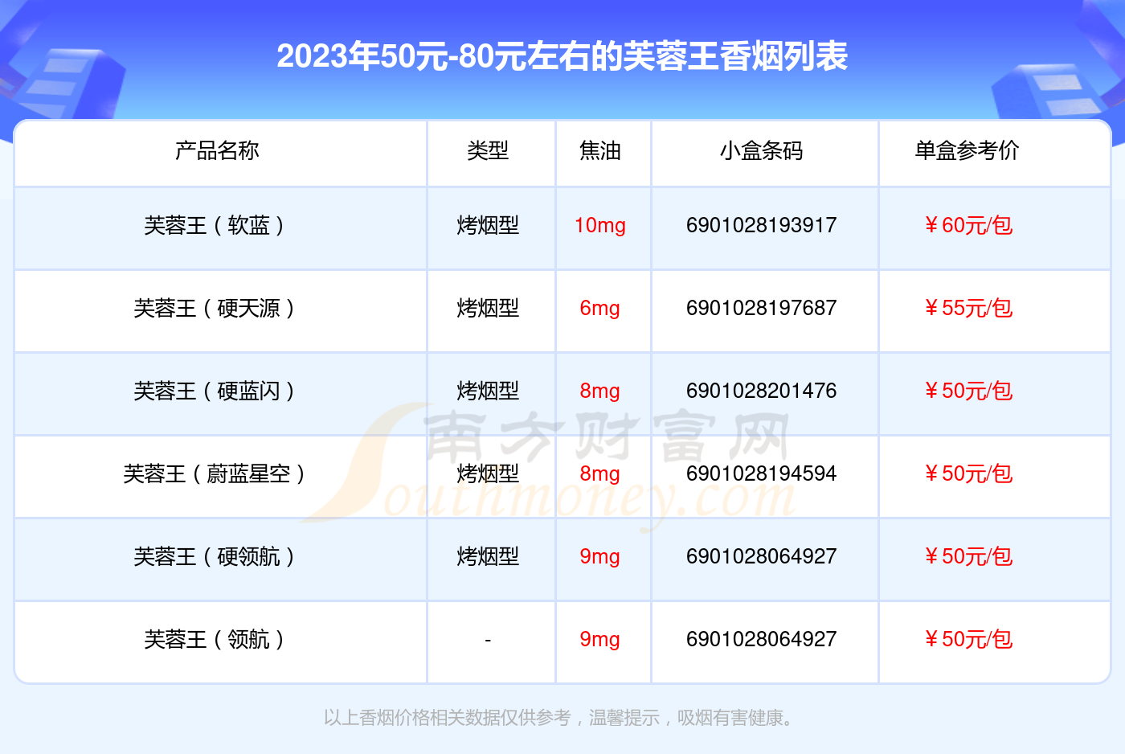The height and width of the screenshot is (754, 1125).
Task: Click product name 芙蓉王（软蓝）
Action: [x=215, y=225]
